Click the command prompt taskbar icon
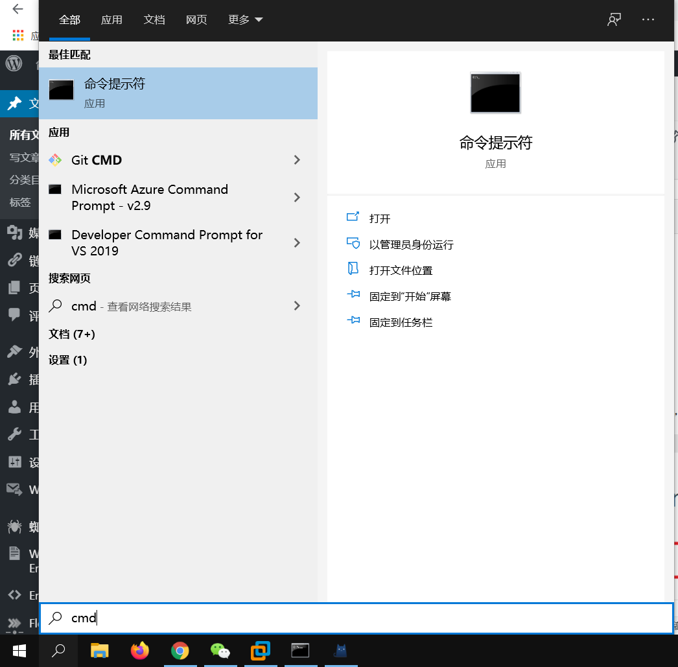The width and height of the screenshot is (678, 667). pyautogui.click(x=300, y=651)
